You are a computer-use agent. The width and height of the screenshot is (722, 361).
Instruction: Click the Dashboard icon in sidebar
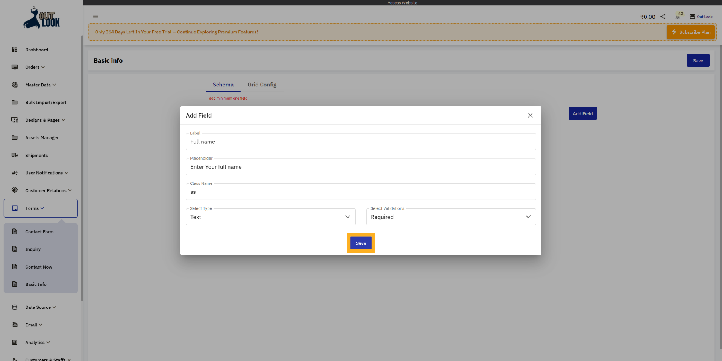(15, 50)
